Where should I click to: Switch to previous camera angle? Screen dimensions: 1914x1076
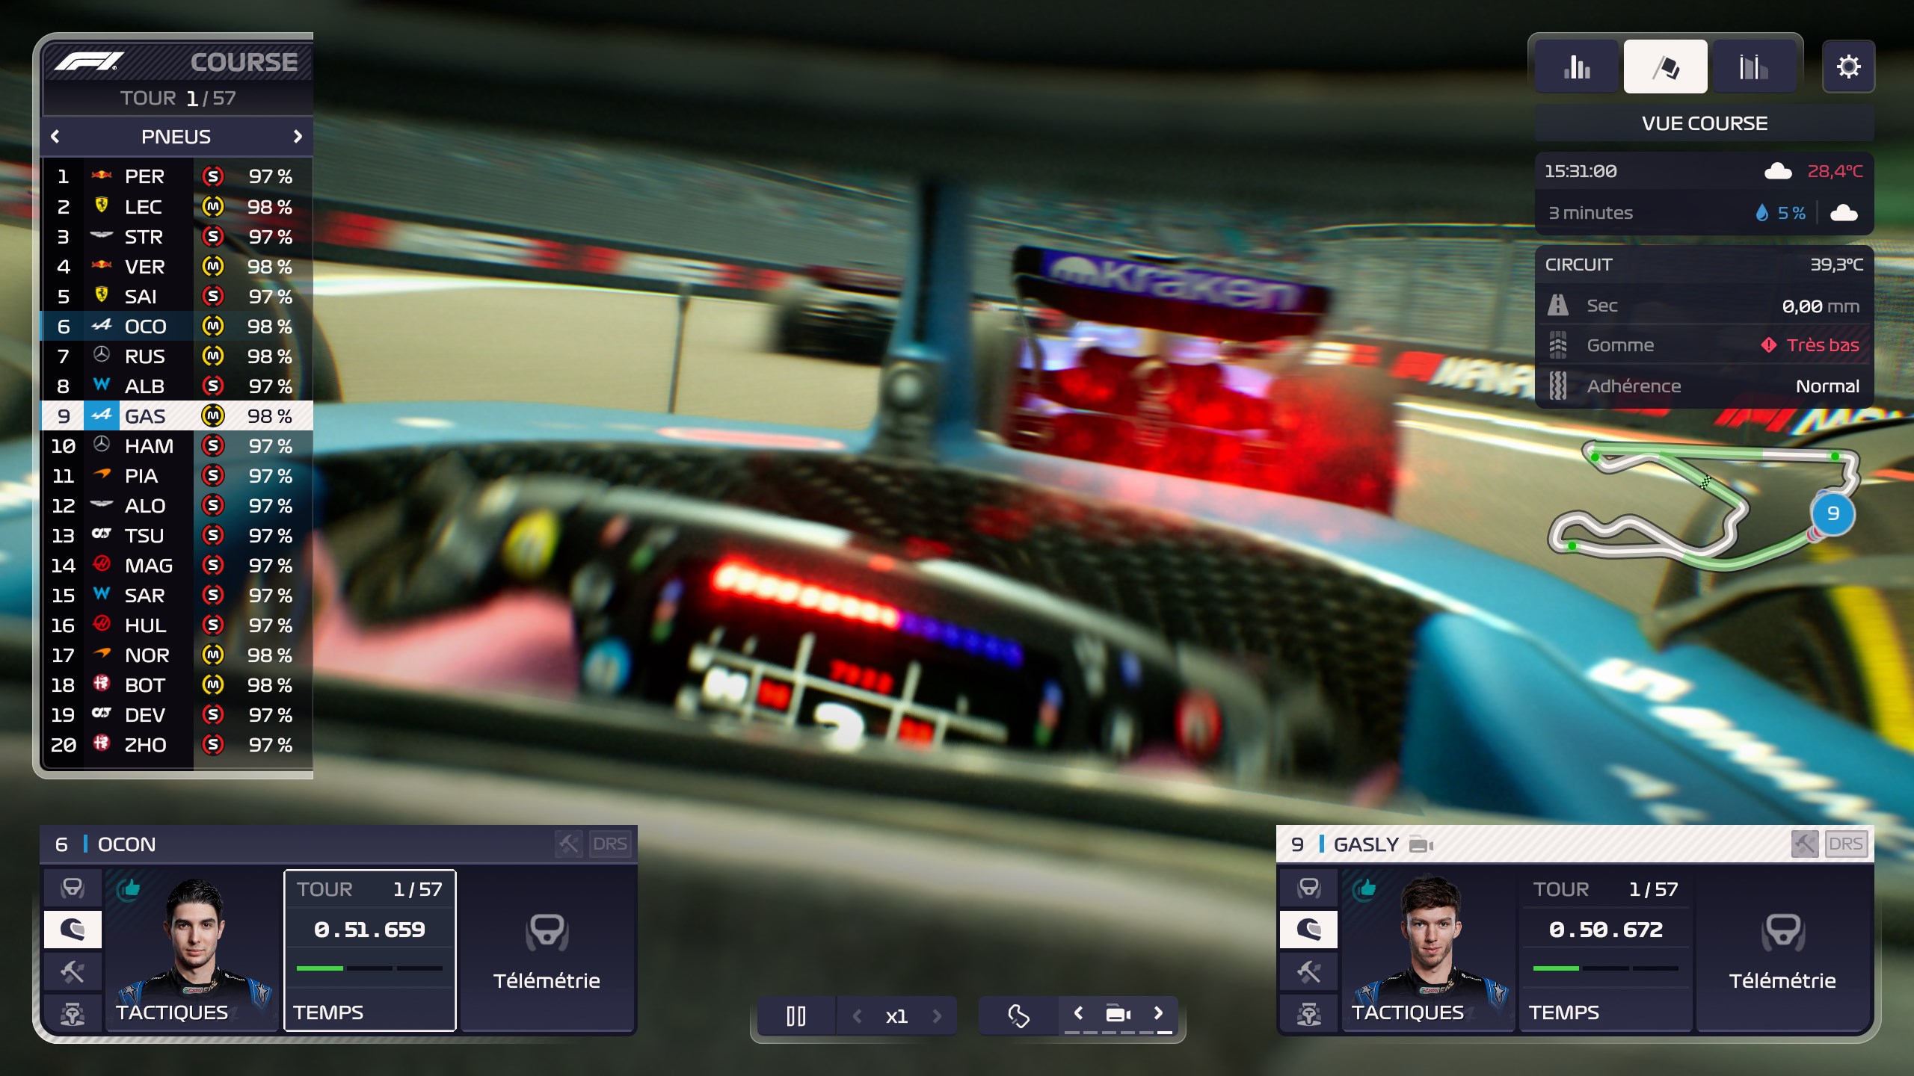click(1078, 1013)
